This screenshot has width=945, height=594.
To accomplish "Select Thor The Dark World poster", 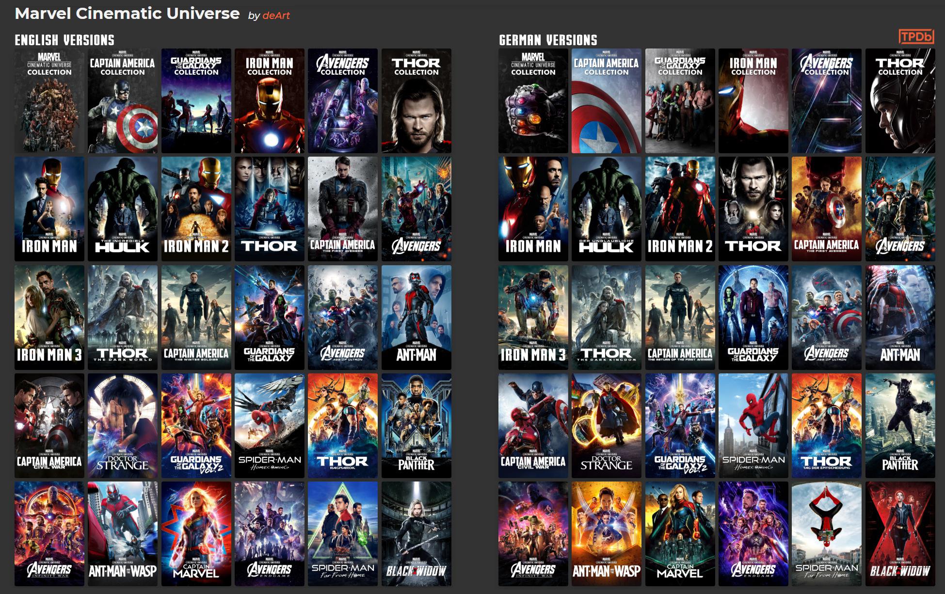I will tap(123, 318).
